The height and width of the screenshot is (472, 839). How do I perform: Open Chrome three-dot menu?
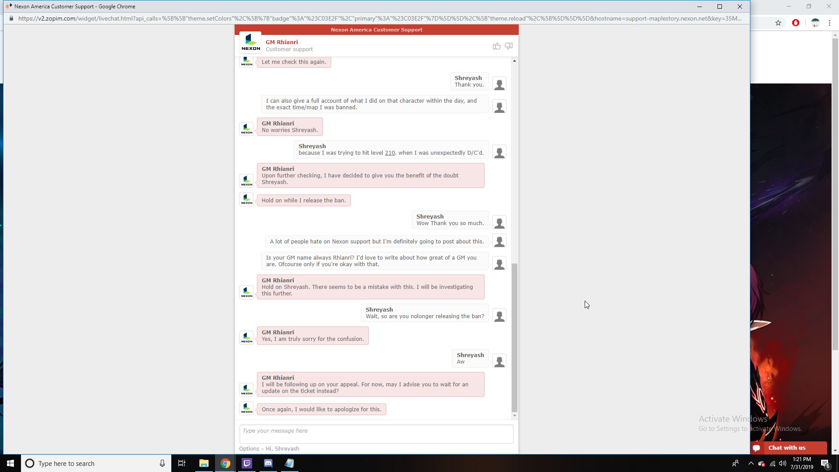[x=829, y=23]
